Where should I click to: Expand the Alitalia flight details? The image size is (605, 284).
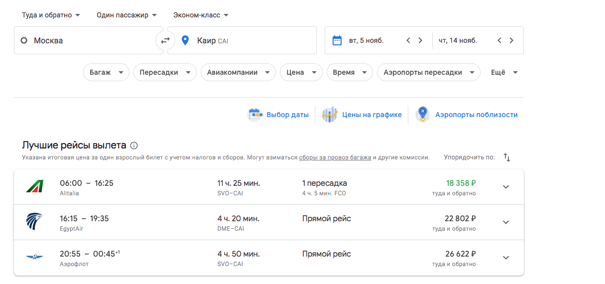click(x=506, y=187)
